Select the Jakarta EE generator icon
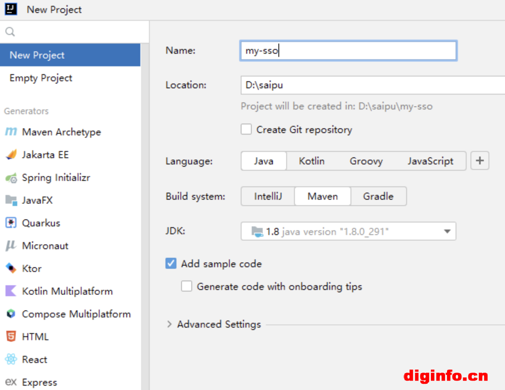Viewport: 505px width, 390px height. (11, 155)
